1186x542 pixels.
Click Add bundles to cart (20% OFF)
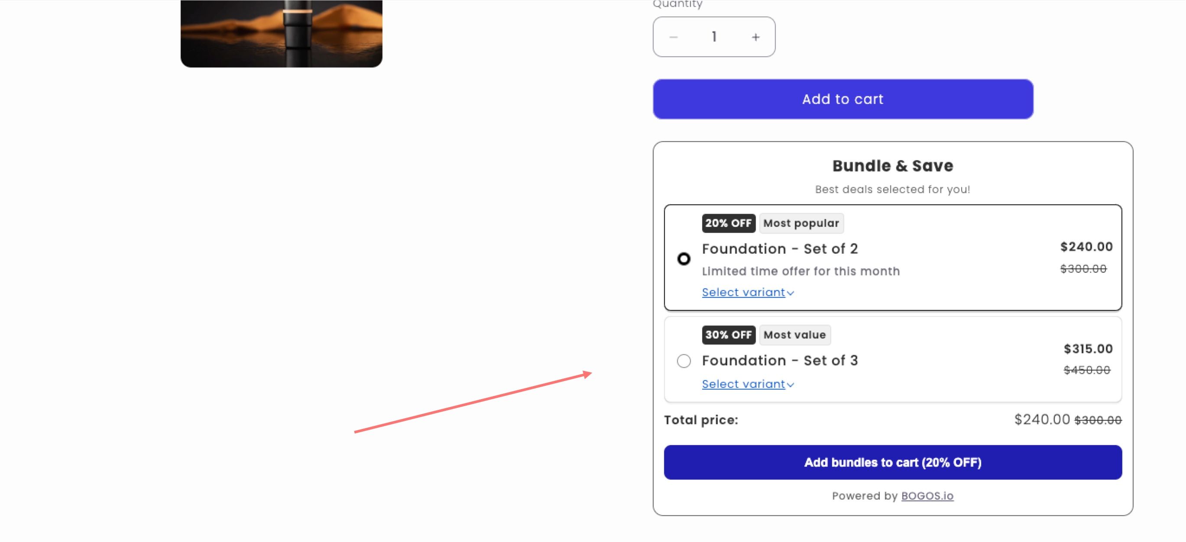pos(892,462)
